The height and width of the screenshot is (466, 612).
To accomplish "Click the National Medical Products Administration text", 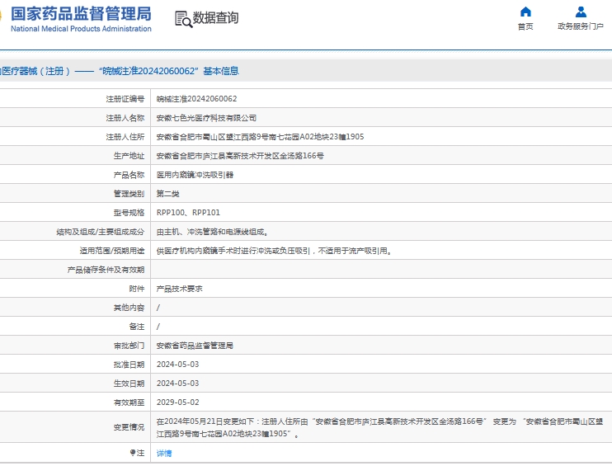I will 81,29.
